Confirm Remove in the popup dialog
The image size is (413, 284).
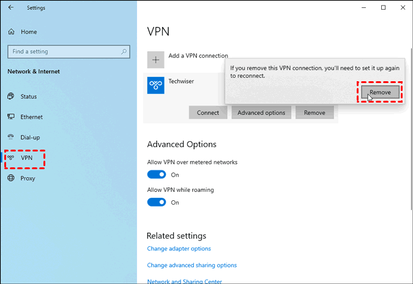380,92
